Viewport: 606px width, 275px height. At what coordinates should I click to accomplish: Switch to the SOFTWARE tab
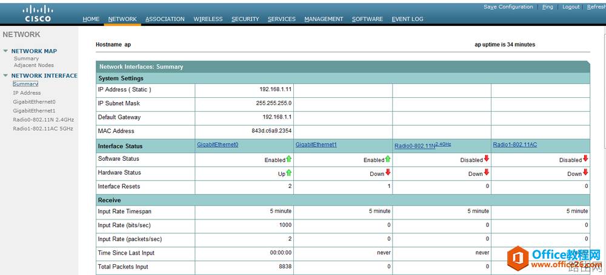[x=368, y=19]
